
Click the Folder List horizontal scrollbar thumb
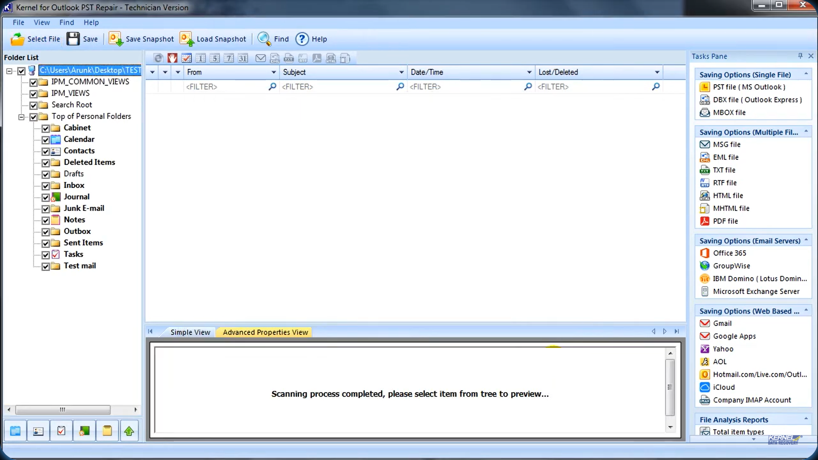click(63, 410)
